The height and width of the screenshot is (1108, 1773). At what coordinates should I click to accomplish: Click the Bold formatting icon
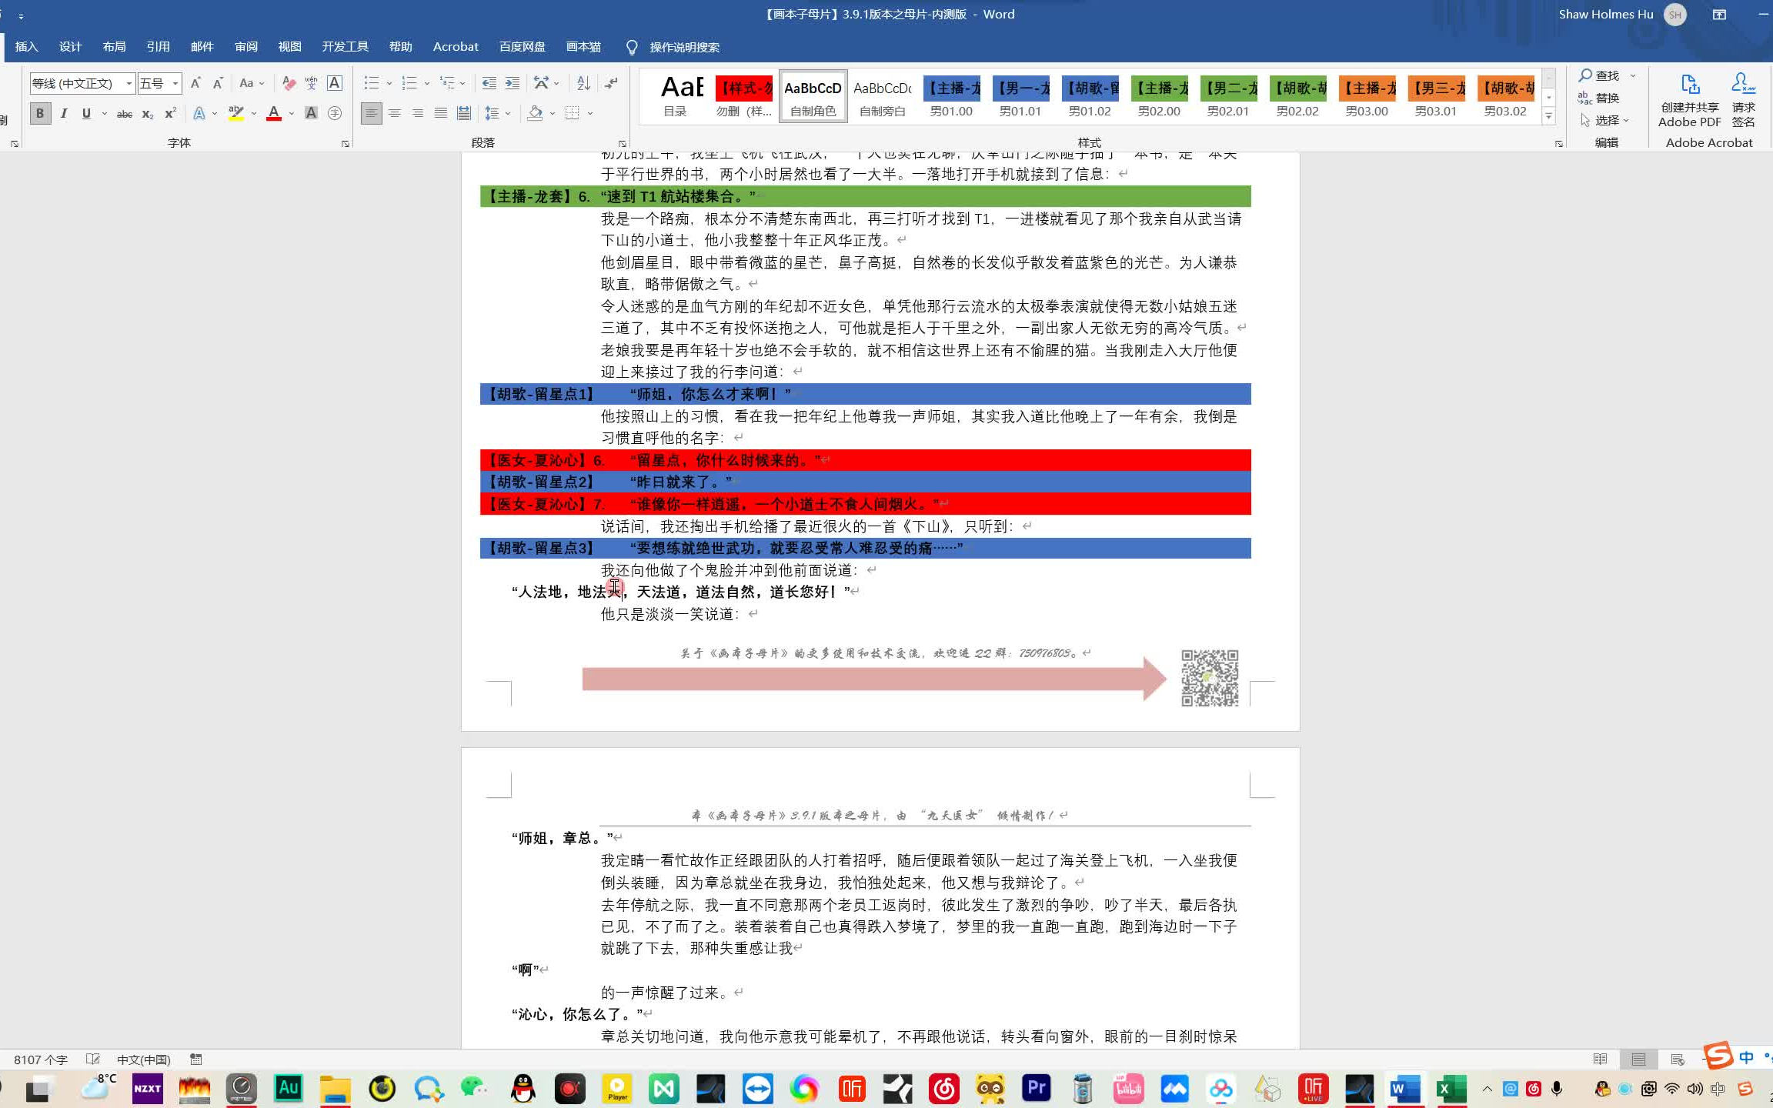pos(39,114)
